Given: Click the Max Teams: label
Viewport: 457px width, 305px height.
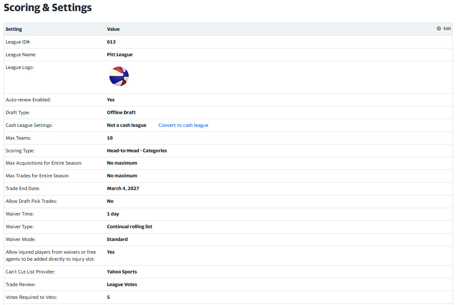Looking at the screenshot, I should (x=18, y=138).
